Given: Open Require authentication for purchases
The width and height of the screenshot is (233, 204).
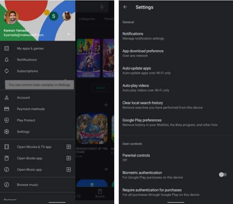Looking at the screenshot, I should tap(176, 192).
